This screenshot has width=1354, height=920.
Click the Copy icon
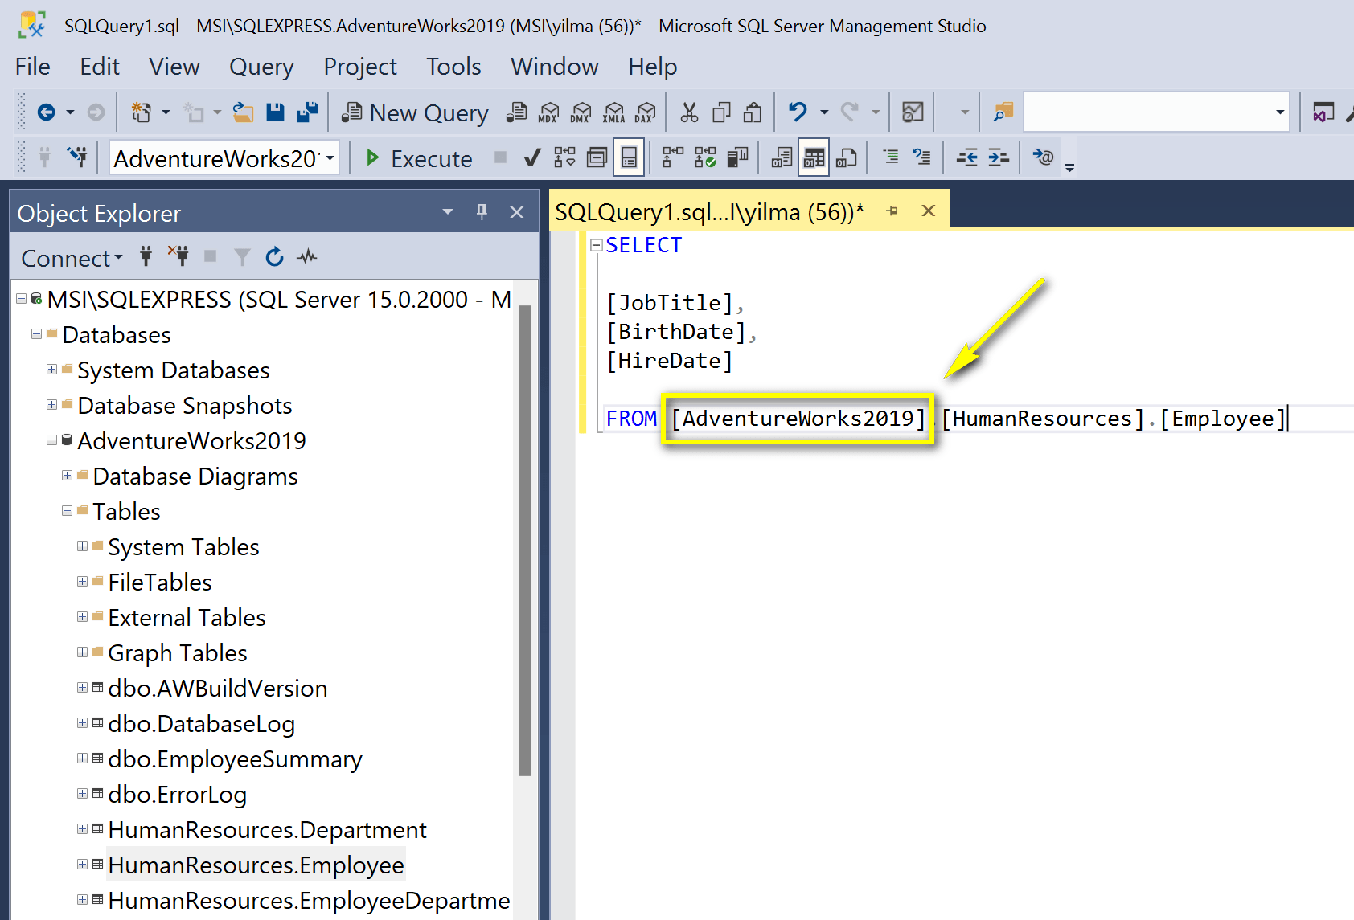click(721, 112)
